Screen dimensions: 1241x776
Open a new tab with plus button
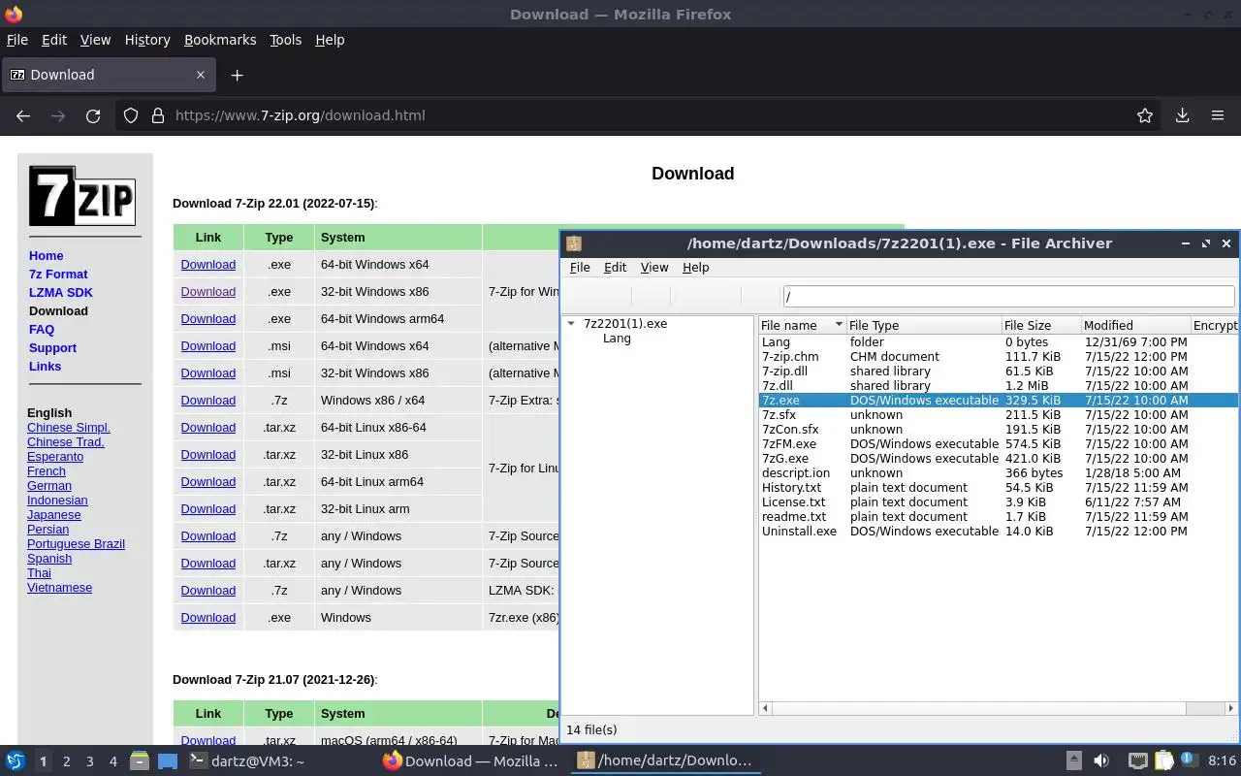(x=237, y=75)
